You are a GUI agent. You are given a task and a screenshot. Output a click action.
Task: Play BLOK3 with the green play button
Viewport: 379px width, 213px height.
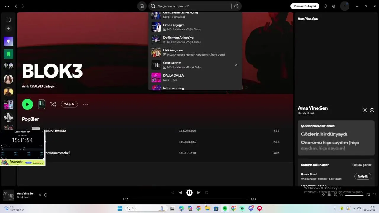pyautogui.click(x=27, y=104)
